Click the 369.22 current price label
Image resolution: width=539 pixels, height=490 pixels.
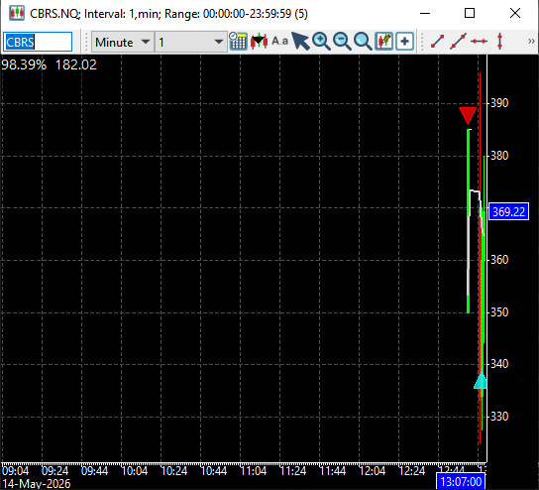pyautogui.click(x=508, y=211)
